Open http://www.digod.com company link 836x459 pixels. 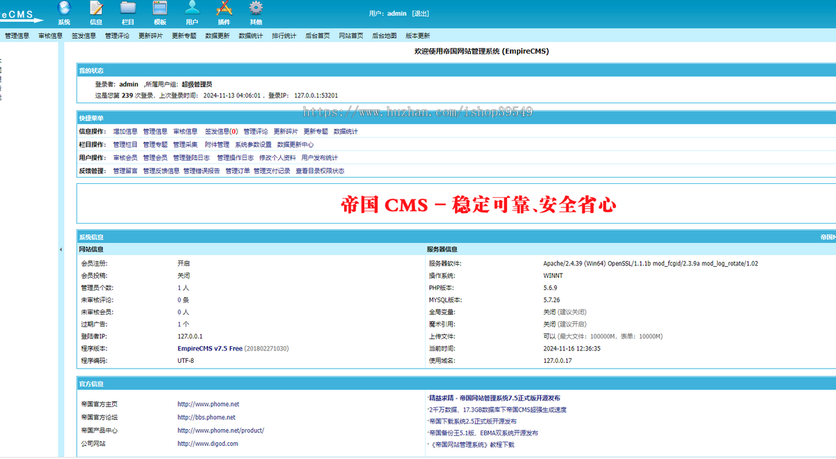point(208,444)
